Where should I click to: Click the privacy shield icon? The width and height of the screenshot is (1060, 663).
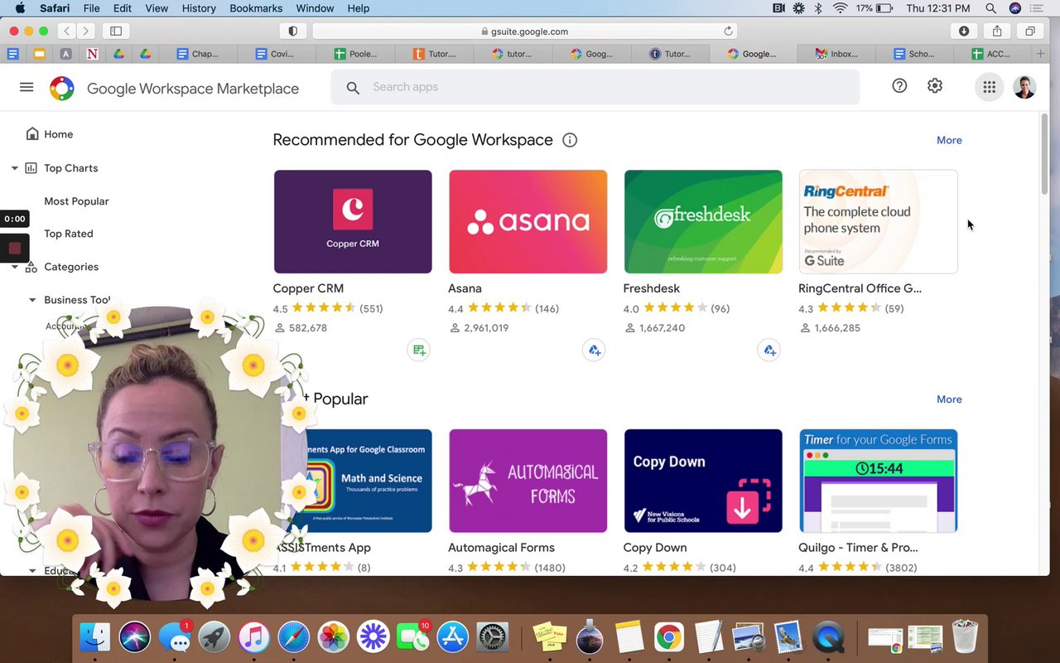[292, 31]
